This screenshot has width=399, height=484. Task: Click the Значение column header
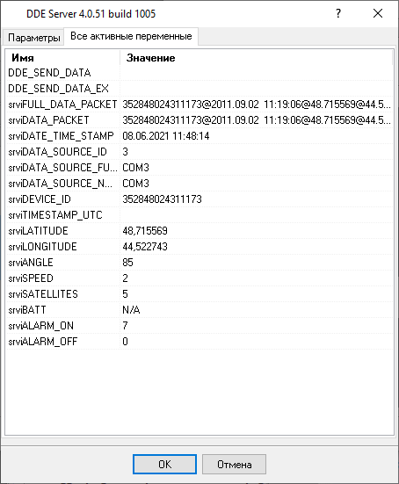256,58
